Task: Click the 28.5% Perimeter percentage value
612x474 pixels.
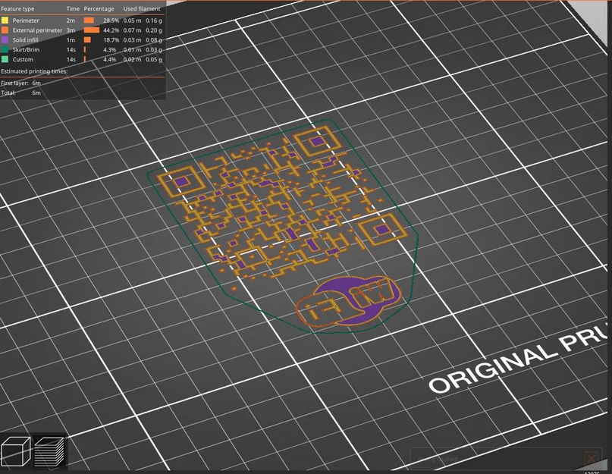Action: [x=111, y=20]
